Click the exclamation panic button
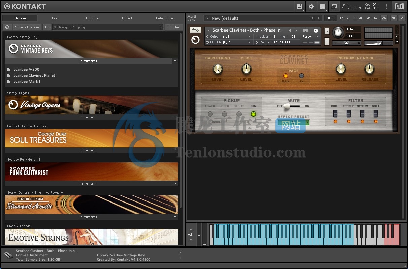The image size is (408, 269). [x=386, y=6]
